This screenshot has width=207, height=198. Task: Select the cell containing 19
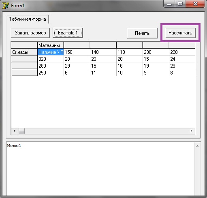click(156, 66)
